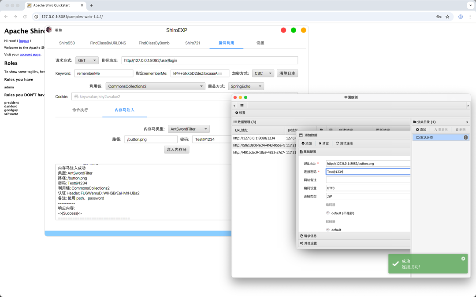Open the Chrome three-dot menu
The height and width of the screenshot is (297, 476).
tap(470, 17)
